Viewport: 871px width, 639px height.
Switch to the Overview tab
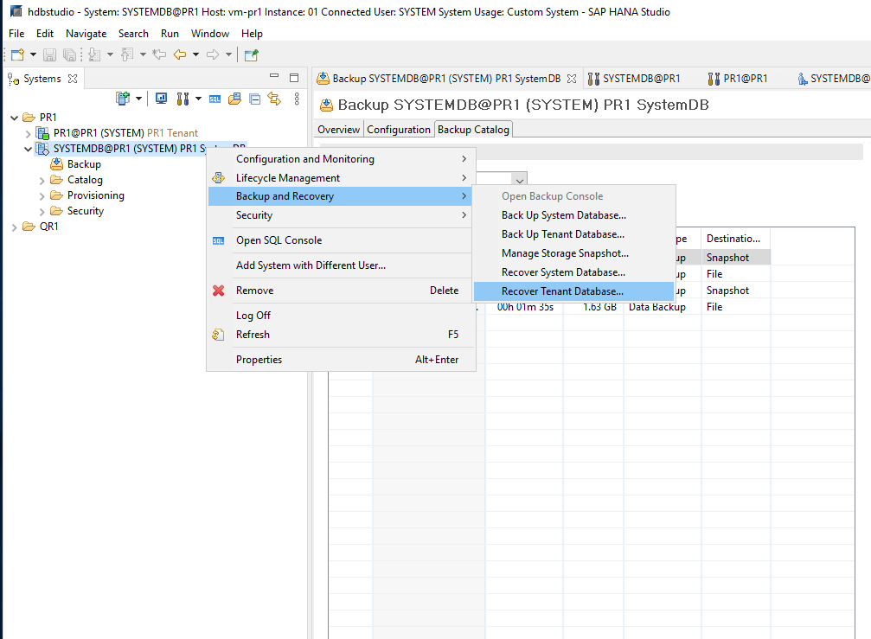point(338,130)
